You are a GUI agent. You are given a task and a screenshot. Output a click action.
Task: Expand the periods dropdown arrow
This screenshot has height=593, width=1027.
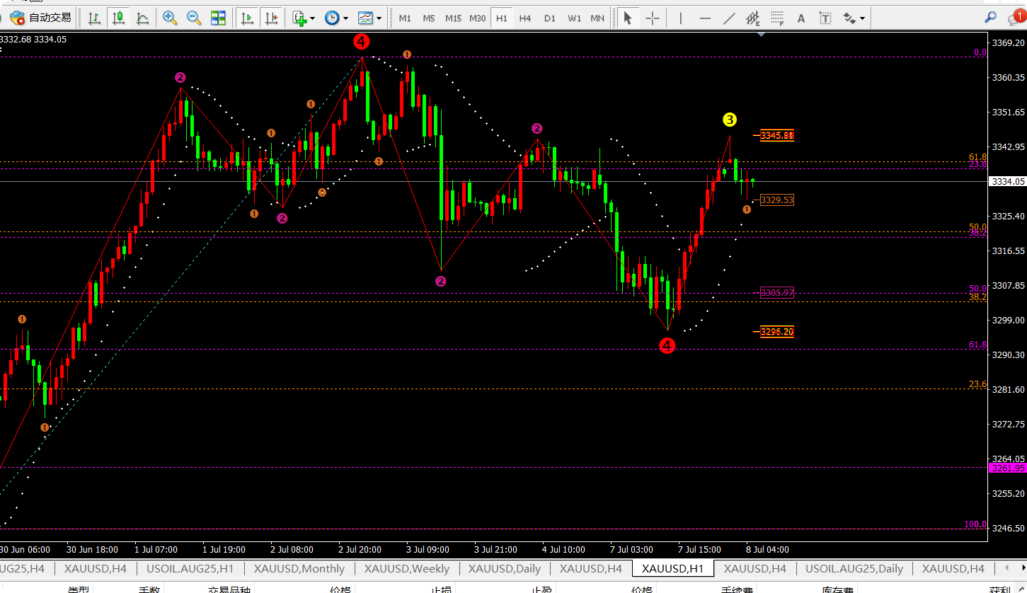point(345,18)
